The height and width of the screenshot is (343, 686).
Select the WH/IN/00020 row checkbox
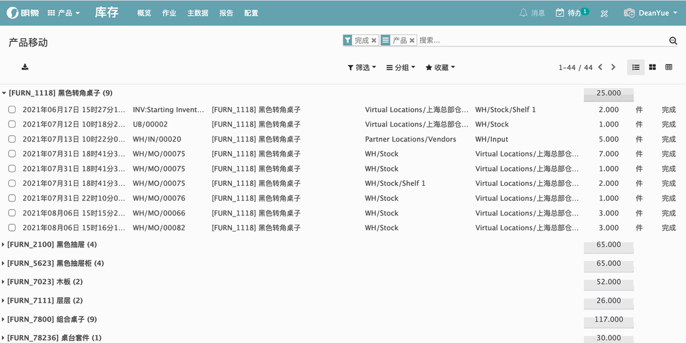coord(12,139)
